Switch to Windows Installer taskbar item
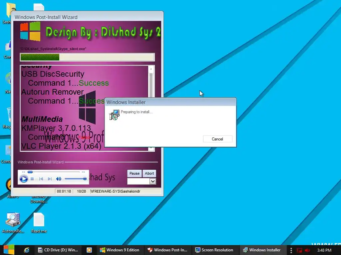341x255 pixels. [262, 250]
